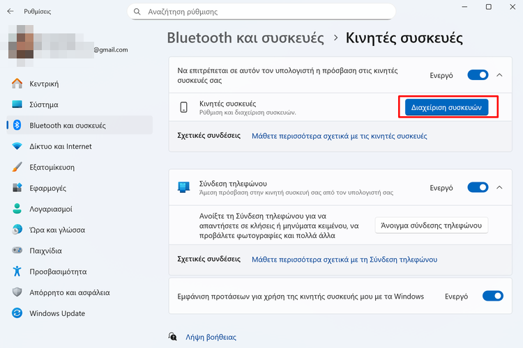
Task: Disable the Σύνδεση τηλεφώνου toggle
Action: point(478,187)
